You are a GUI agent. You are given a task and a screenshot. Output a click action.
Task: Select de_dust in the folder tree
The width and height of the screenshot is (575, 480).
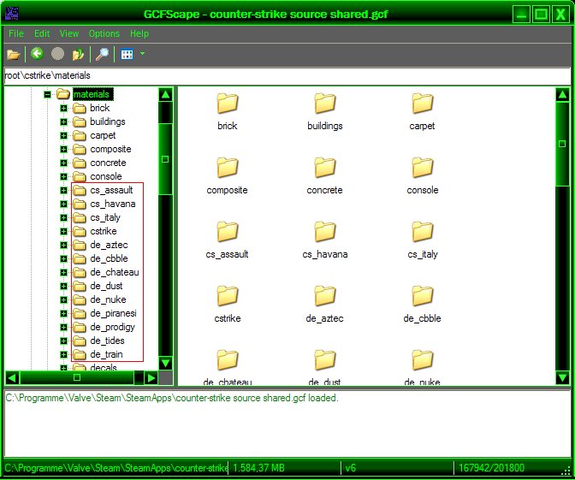tap(106, 286)
